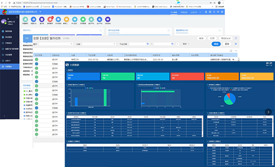Viewport: 275px width, 167px height.
Task: Open the grid apps icon in the blue header
Action: coord(210,12)
